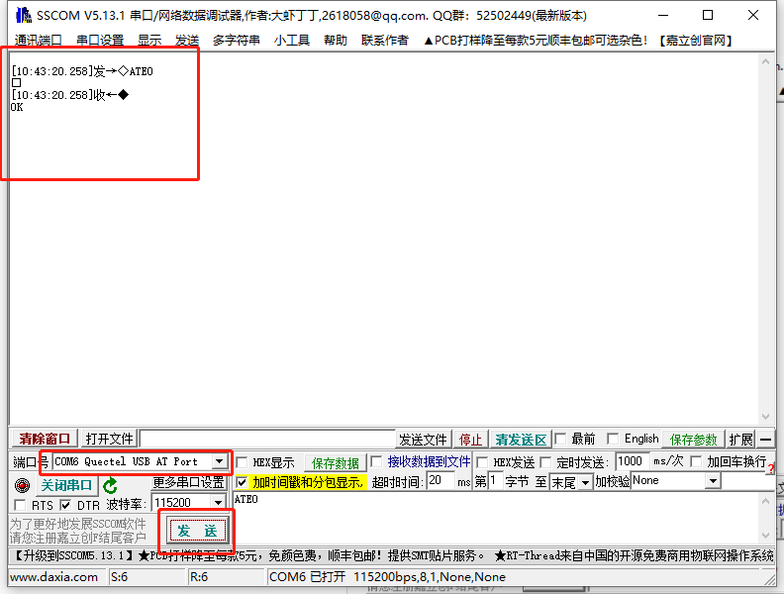784x594 pixels.
Task: Enable the RTS checkbox
Action: pyautogui.click(x=20, y=505)
